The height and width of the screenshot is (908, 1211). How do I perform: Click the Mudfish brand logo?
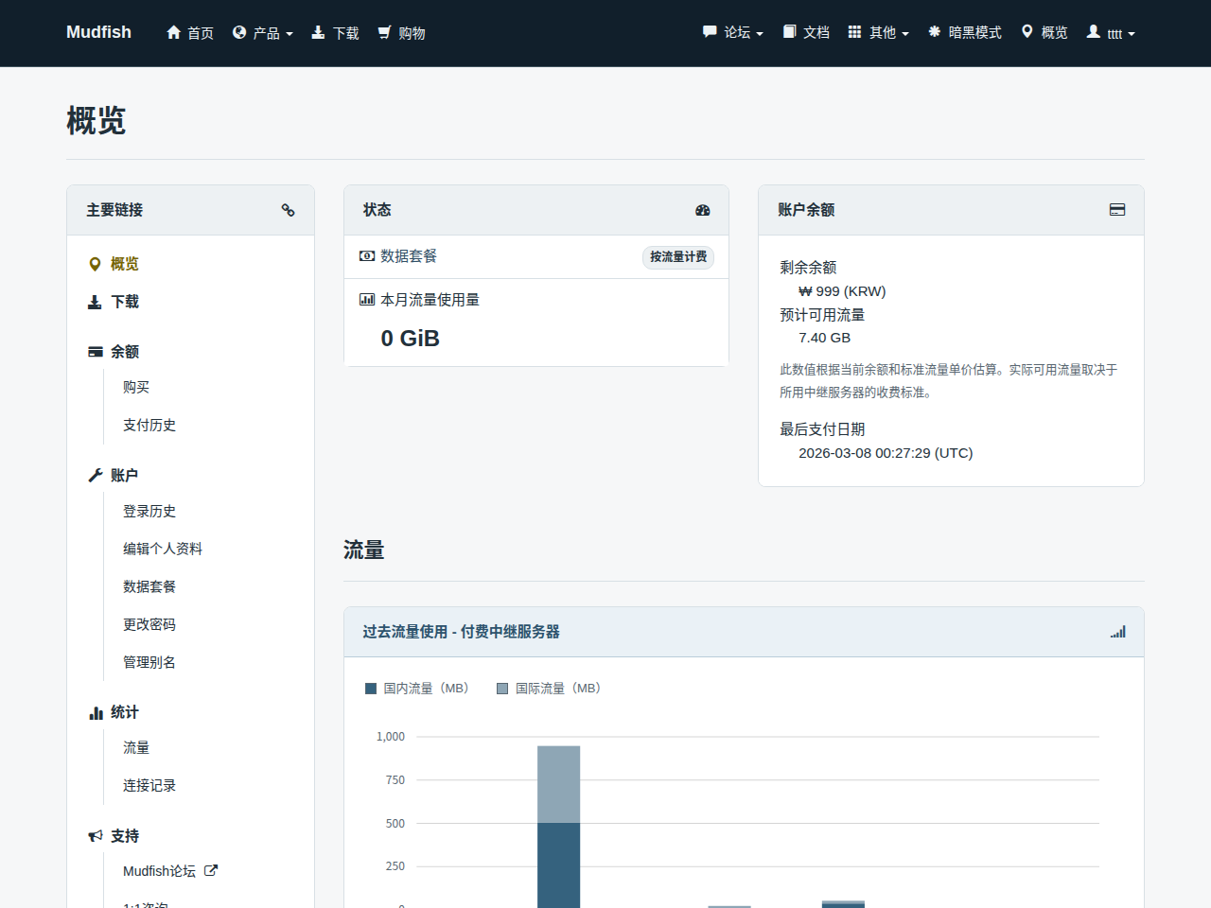pyautogui.click(x=98, y=32)
